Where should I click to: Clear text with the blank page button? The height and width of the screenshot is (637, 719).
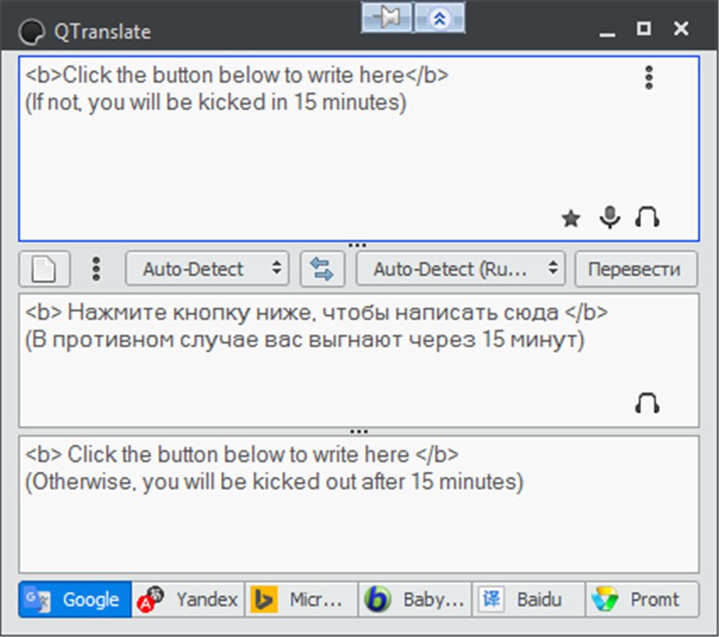[44, 269]
